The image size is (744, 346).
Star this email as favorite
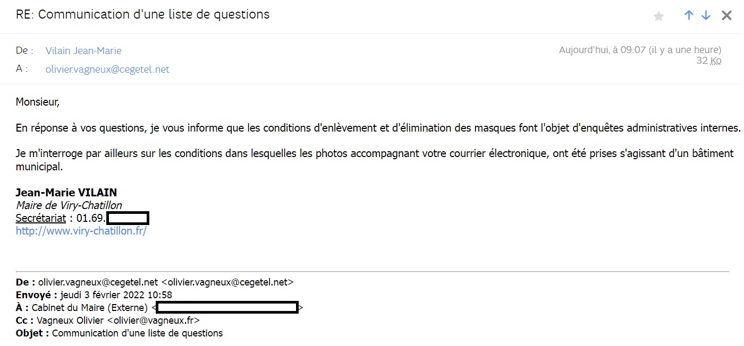pyautogui.click(x=659, y=16)
